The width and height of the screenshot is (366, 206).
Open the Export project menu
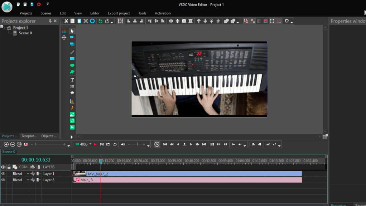pos(119,13)
